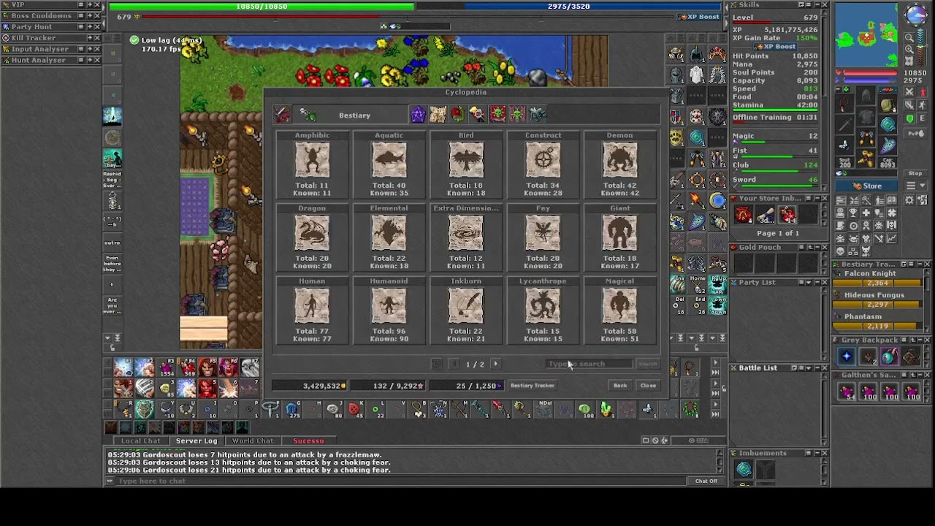
Task: Select Falcon Knight in Bestiary Tracker
Action: pyautogui.click(x=879, y=279)
